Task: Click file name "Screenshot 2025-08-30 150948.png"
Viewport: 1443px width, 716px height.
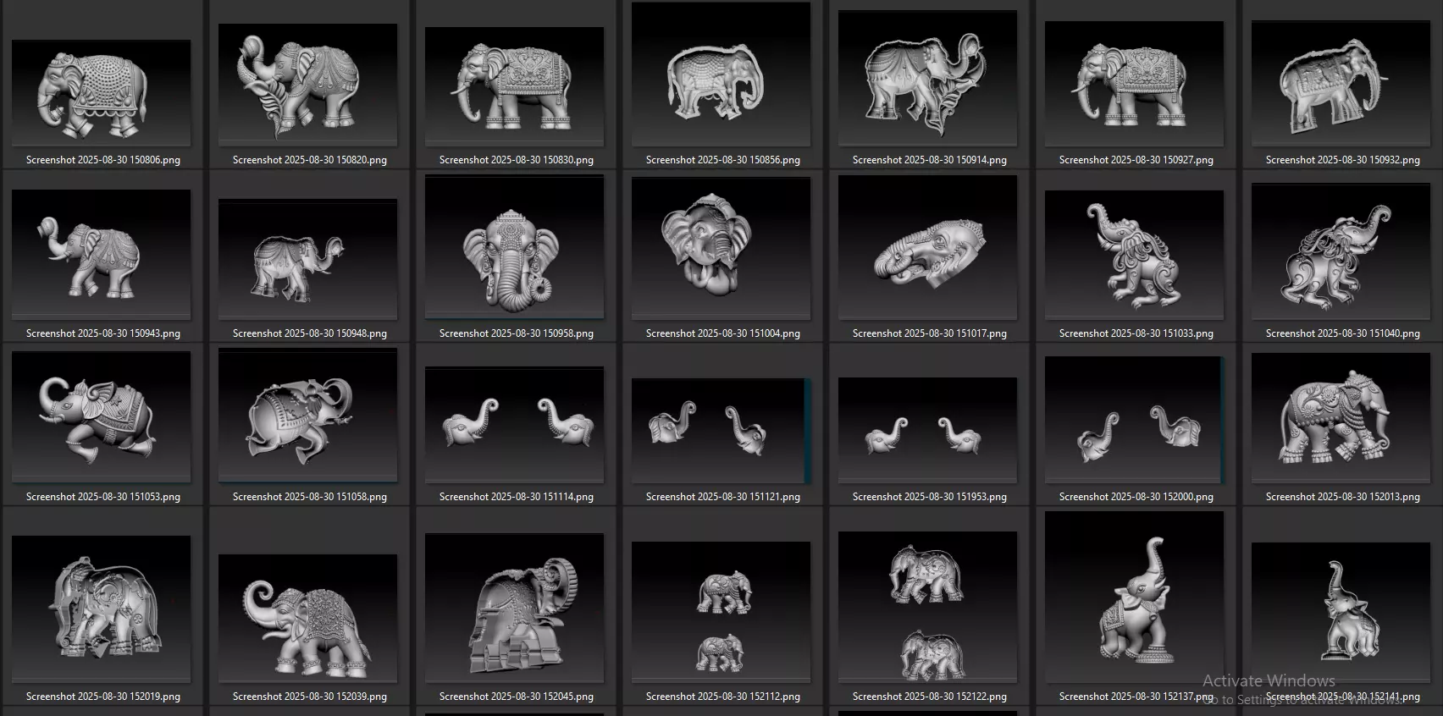Action: (x=310, y=333)
